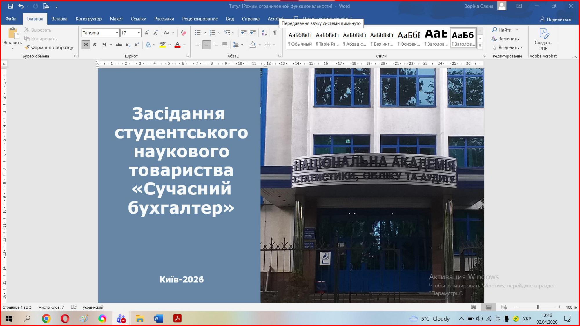Open Word from the Windows taskbar
The width and height of the screenshot is (580, 326).
click(158, 319)
